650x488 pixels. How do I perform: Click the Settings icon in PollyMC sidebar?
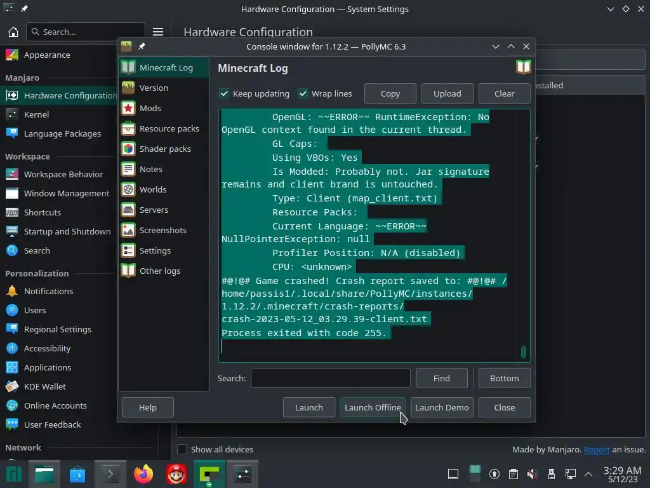coord(128,250)
